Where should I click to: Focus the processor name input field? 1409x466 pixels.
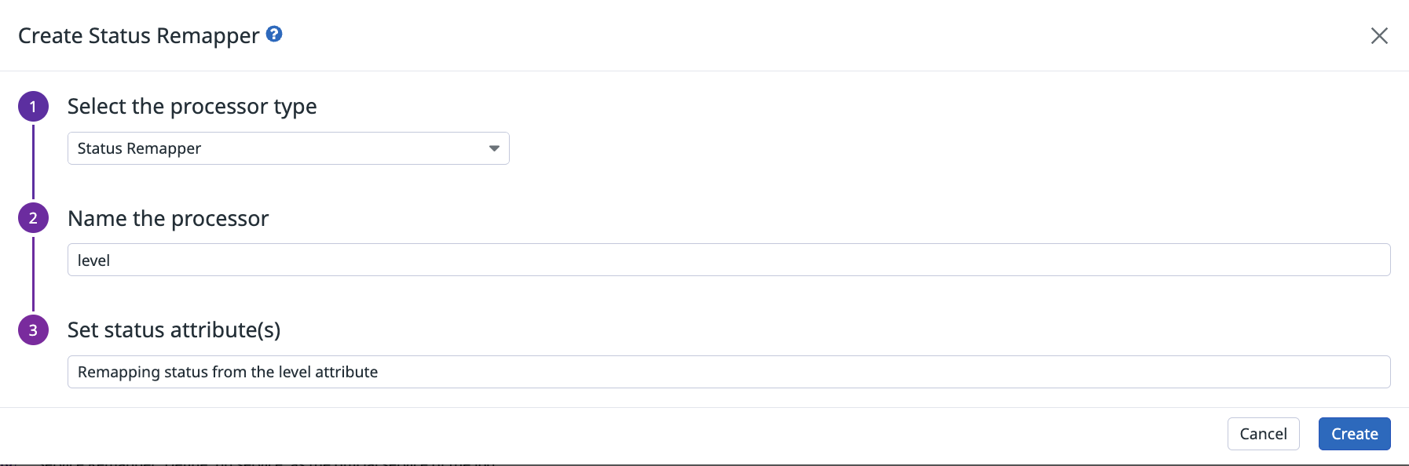click(x=728, y=260)
